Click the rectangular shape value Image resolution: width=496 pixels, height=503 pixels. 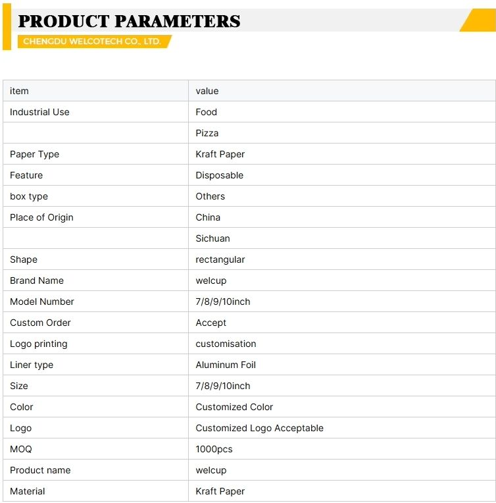point(220,259)
